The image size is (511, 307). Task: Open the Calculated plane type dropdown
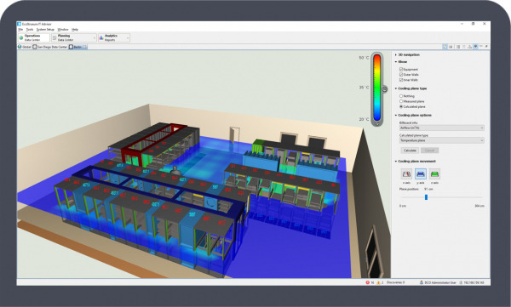coord(441,140)
